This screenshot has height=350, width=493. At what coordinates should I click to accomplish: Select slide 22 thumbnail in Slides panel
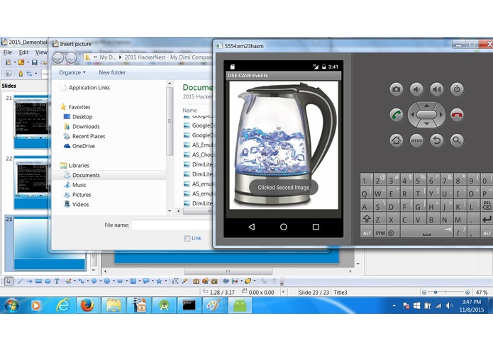point(31,183)
